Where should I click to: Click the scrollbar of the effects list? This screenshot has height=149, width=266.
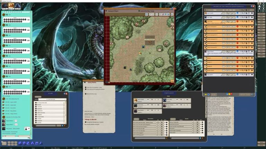(66, 113)
